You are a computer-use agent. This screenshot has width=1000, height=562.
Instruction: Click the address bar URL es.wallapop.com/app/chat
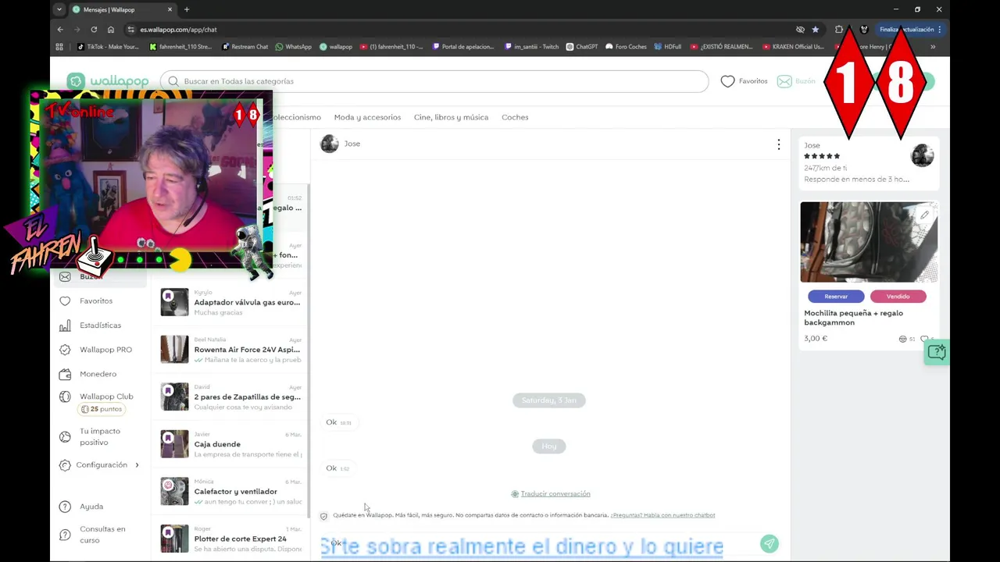coord(178,30)
